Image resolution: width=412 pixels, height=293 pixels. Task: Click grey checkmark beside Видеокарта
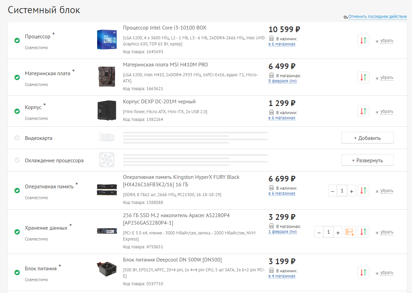17,138
